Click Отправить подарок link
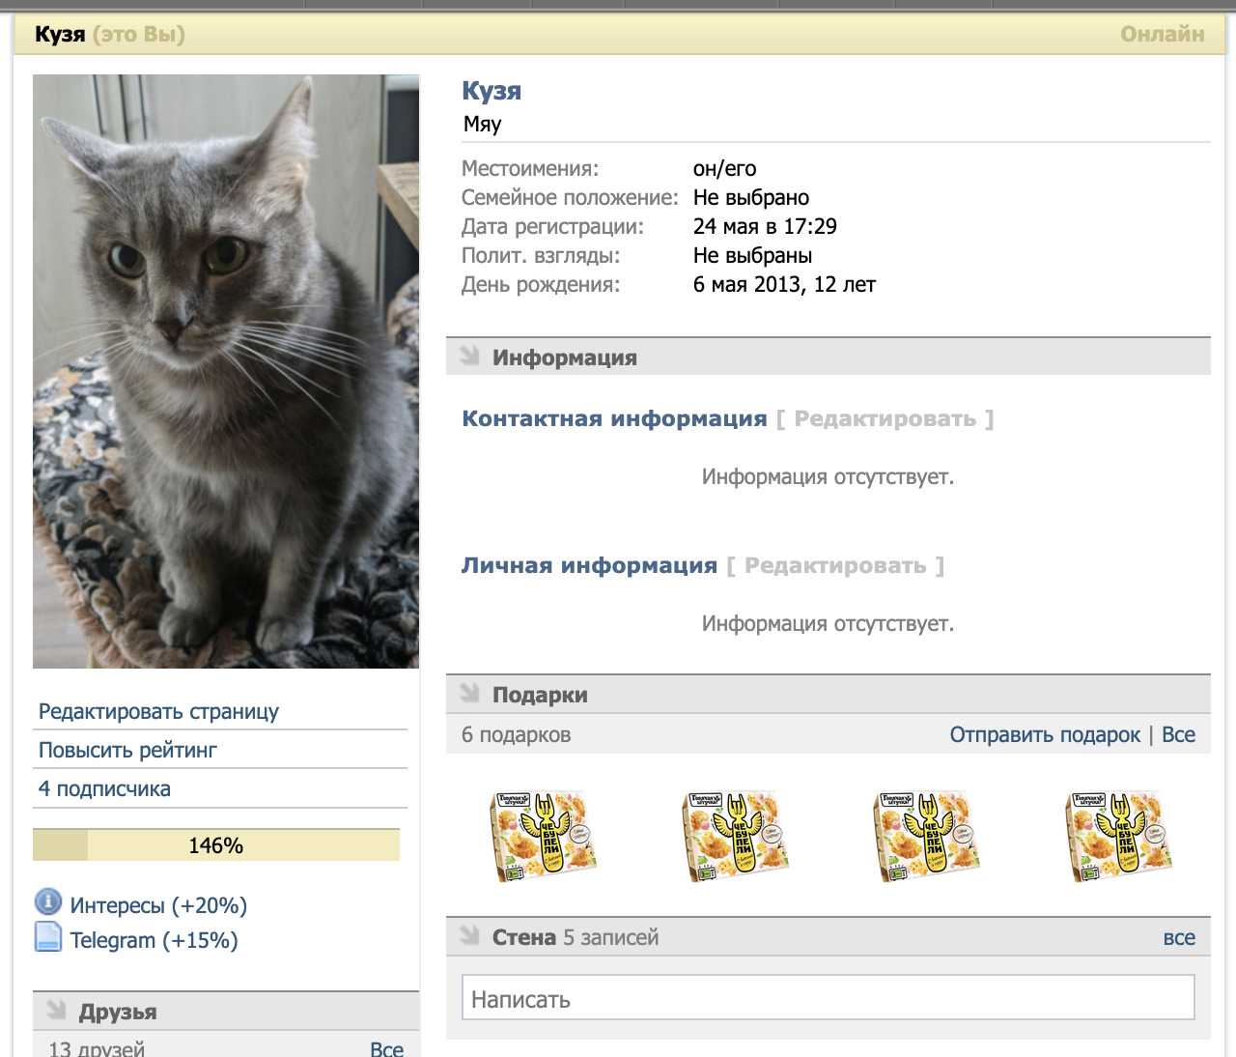The image size is (1236, 1057). point(1045,734)
